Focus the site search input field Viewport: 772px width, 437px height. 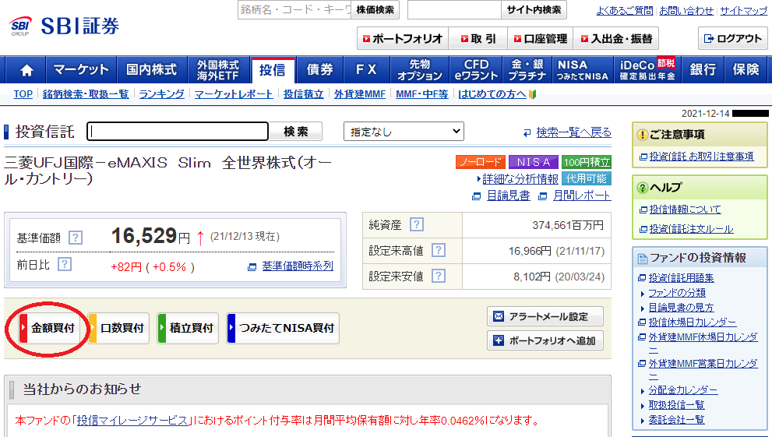click(x=454, y=9)
